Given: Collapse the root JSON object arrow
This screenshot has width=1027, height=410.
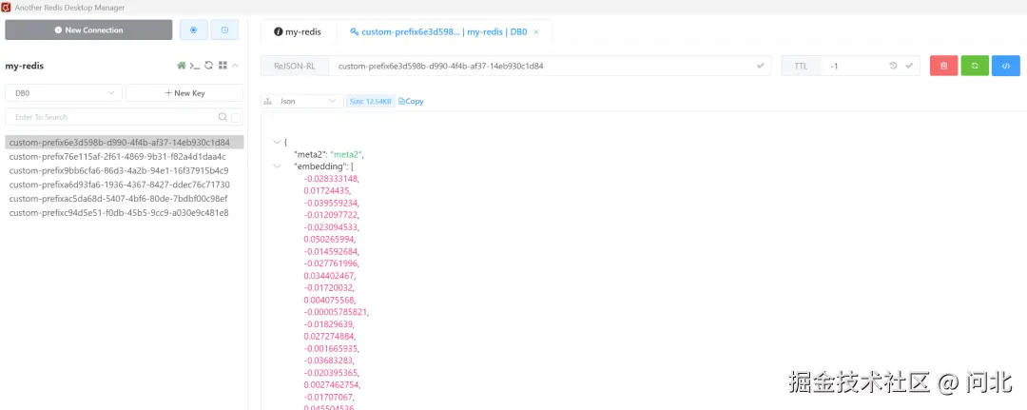Looking at the screenshot, I should click(277, 142).
